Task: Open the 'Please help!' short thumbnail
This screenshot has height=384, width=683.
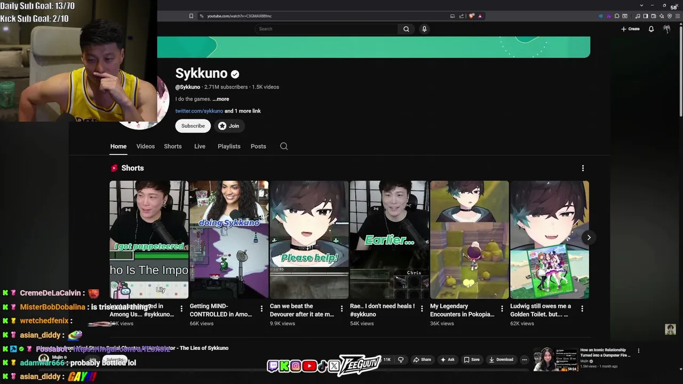Action: coord(309,239)
